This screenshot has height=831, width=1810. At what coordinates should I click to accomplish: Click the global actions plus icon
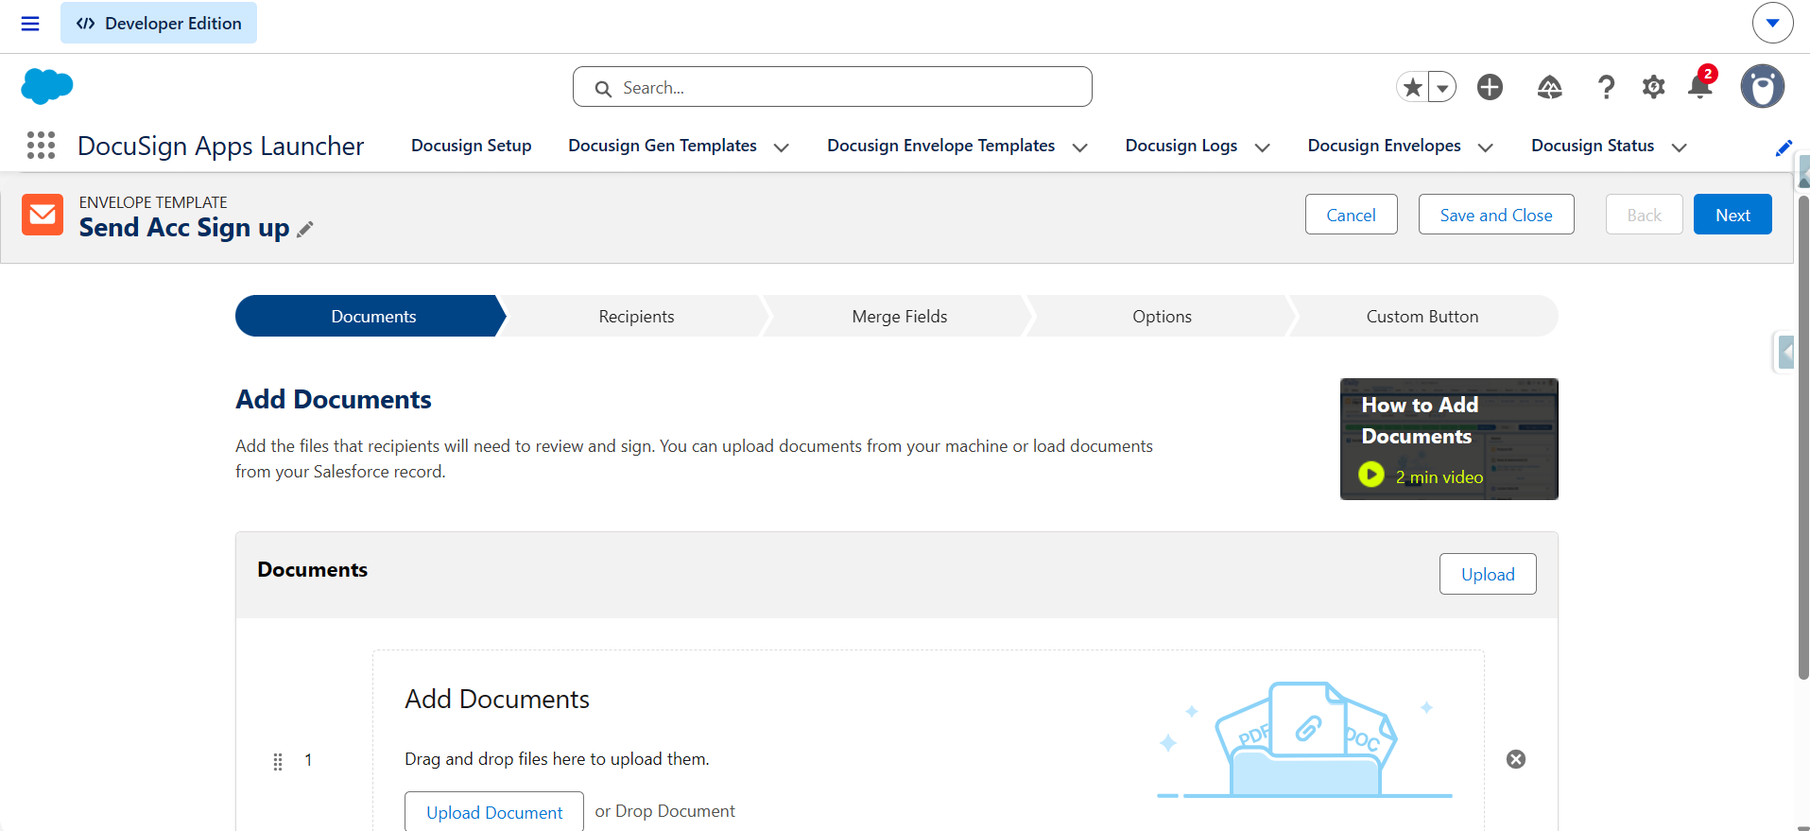(1490, 87)
